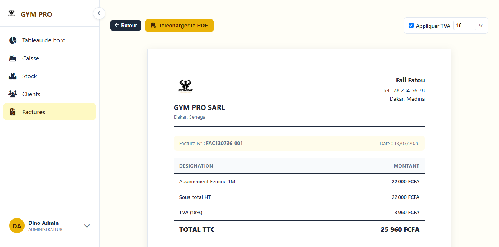Click the Strong logo on the invoice
The height and width of the screenshot is (247, 499).
185,86
